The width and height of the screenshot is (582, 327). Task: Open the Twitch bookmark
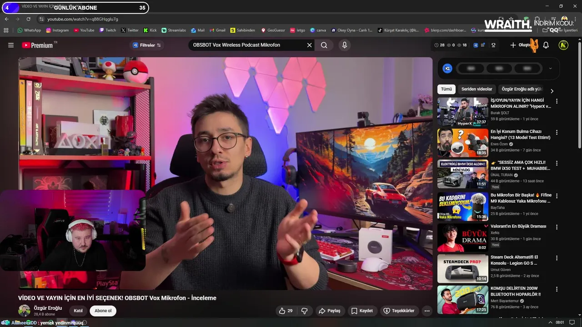click(108, 30)
